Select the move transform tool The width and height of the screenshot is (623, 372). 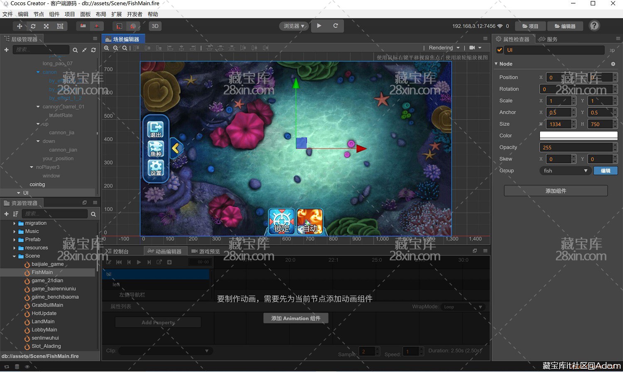pyautogui.click(x=20, y=26)
